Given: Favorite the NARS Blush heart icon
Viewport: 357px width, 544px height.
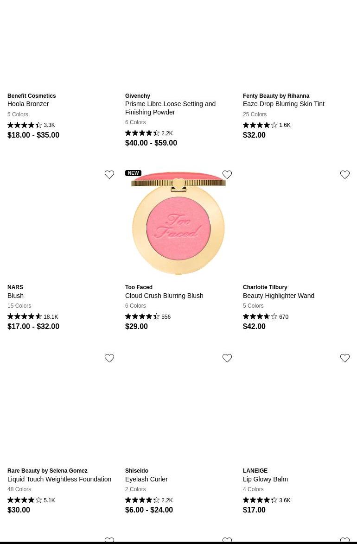Looking at the screenshot, I should coord(109,175).
